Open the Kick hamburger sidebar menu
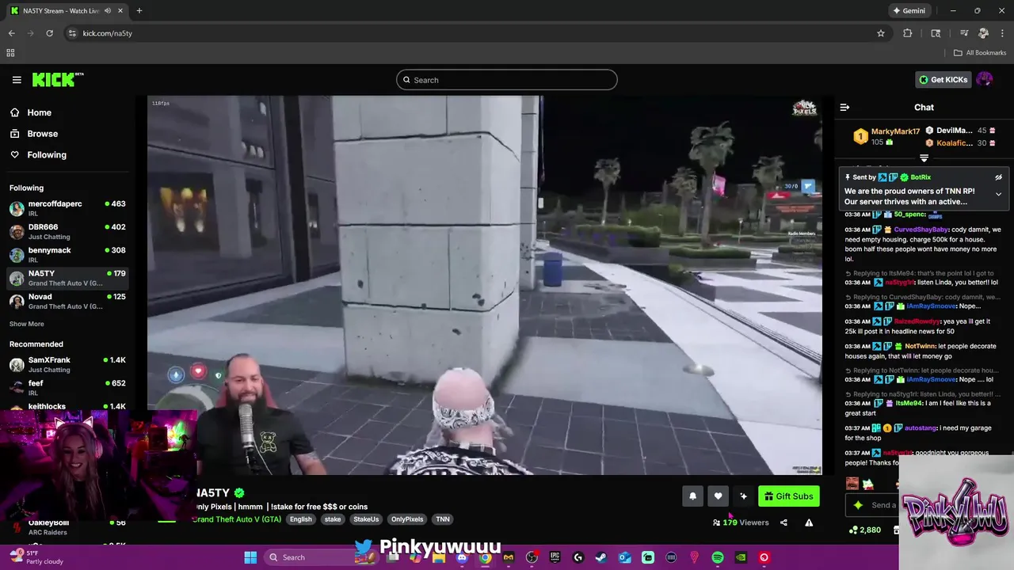Screen dimensions: 1014x570 [x=17, y=80]
